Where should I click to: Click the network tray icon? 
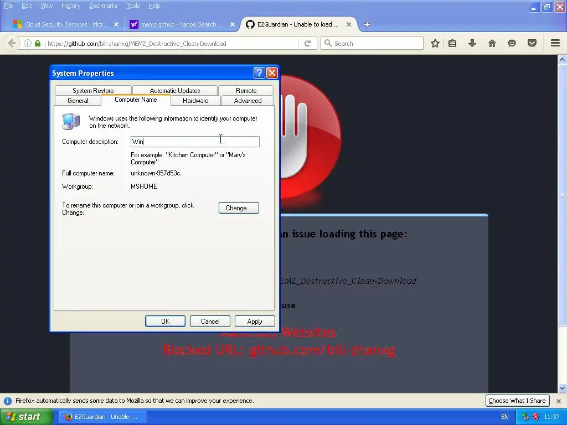click(x=525, y=417)
